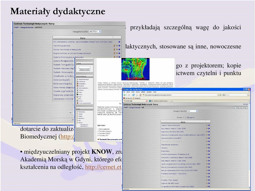The height and width of the screenshot is (191, 255).
Task: Click Oceny icon in Administracja block
Action: [x=77, y=94]
